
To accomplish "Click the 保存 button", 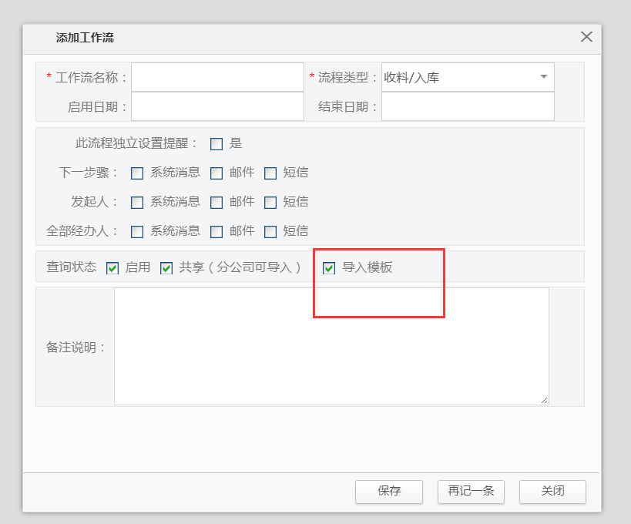I will 389,491.
